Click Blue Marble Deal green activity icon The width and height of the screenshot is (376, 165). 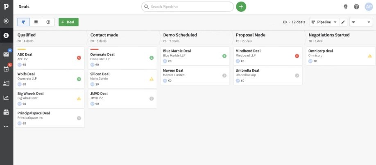point(224,56)
